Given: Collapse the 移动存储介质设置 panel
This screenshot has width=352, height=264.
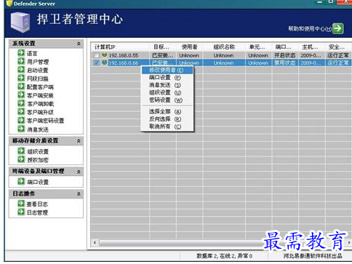Looking at the screenshot, I should pyautogui.click(x=79, y=141).
